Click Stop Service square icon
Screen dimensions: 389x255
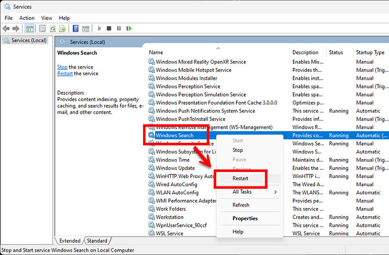109,29
